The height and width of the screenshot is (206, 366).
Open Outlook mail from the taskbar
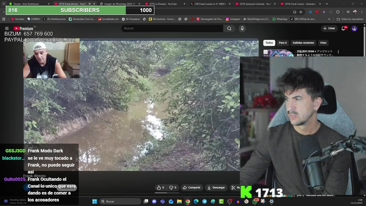pos(171,201)
